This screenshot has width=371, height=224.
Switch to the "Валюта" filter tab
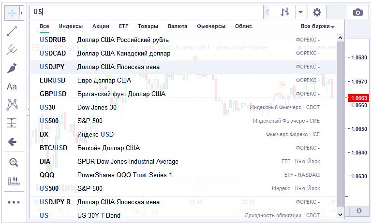178,27
